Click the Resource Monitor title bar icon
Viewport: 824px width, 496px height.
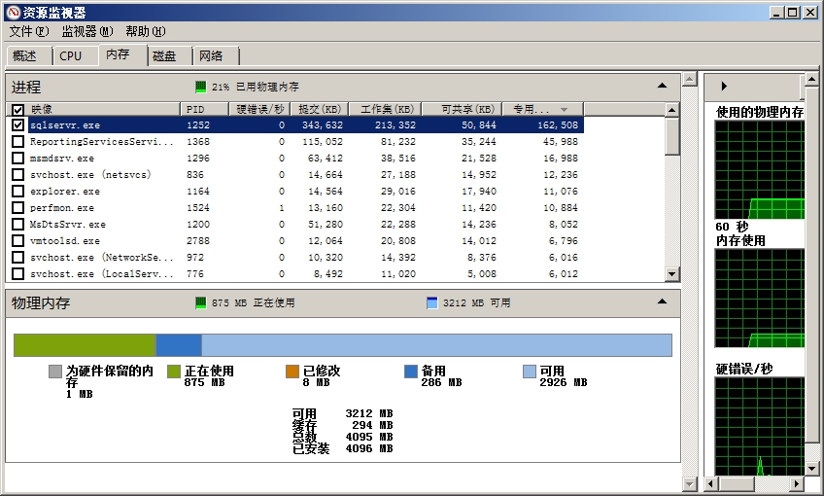click(x=14, y=12)
